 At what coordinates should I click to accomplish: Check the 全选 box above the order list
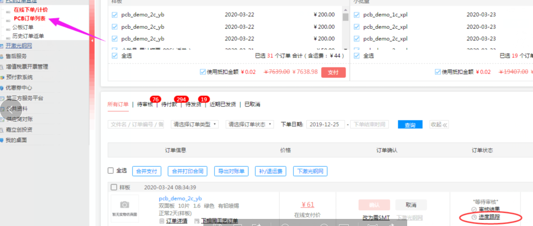pos(111,171)
